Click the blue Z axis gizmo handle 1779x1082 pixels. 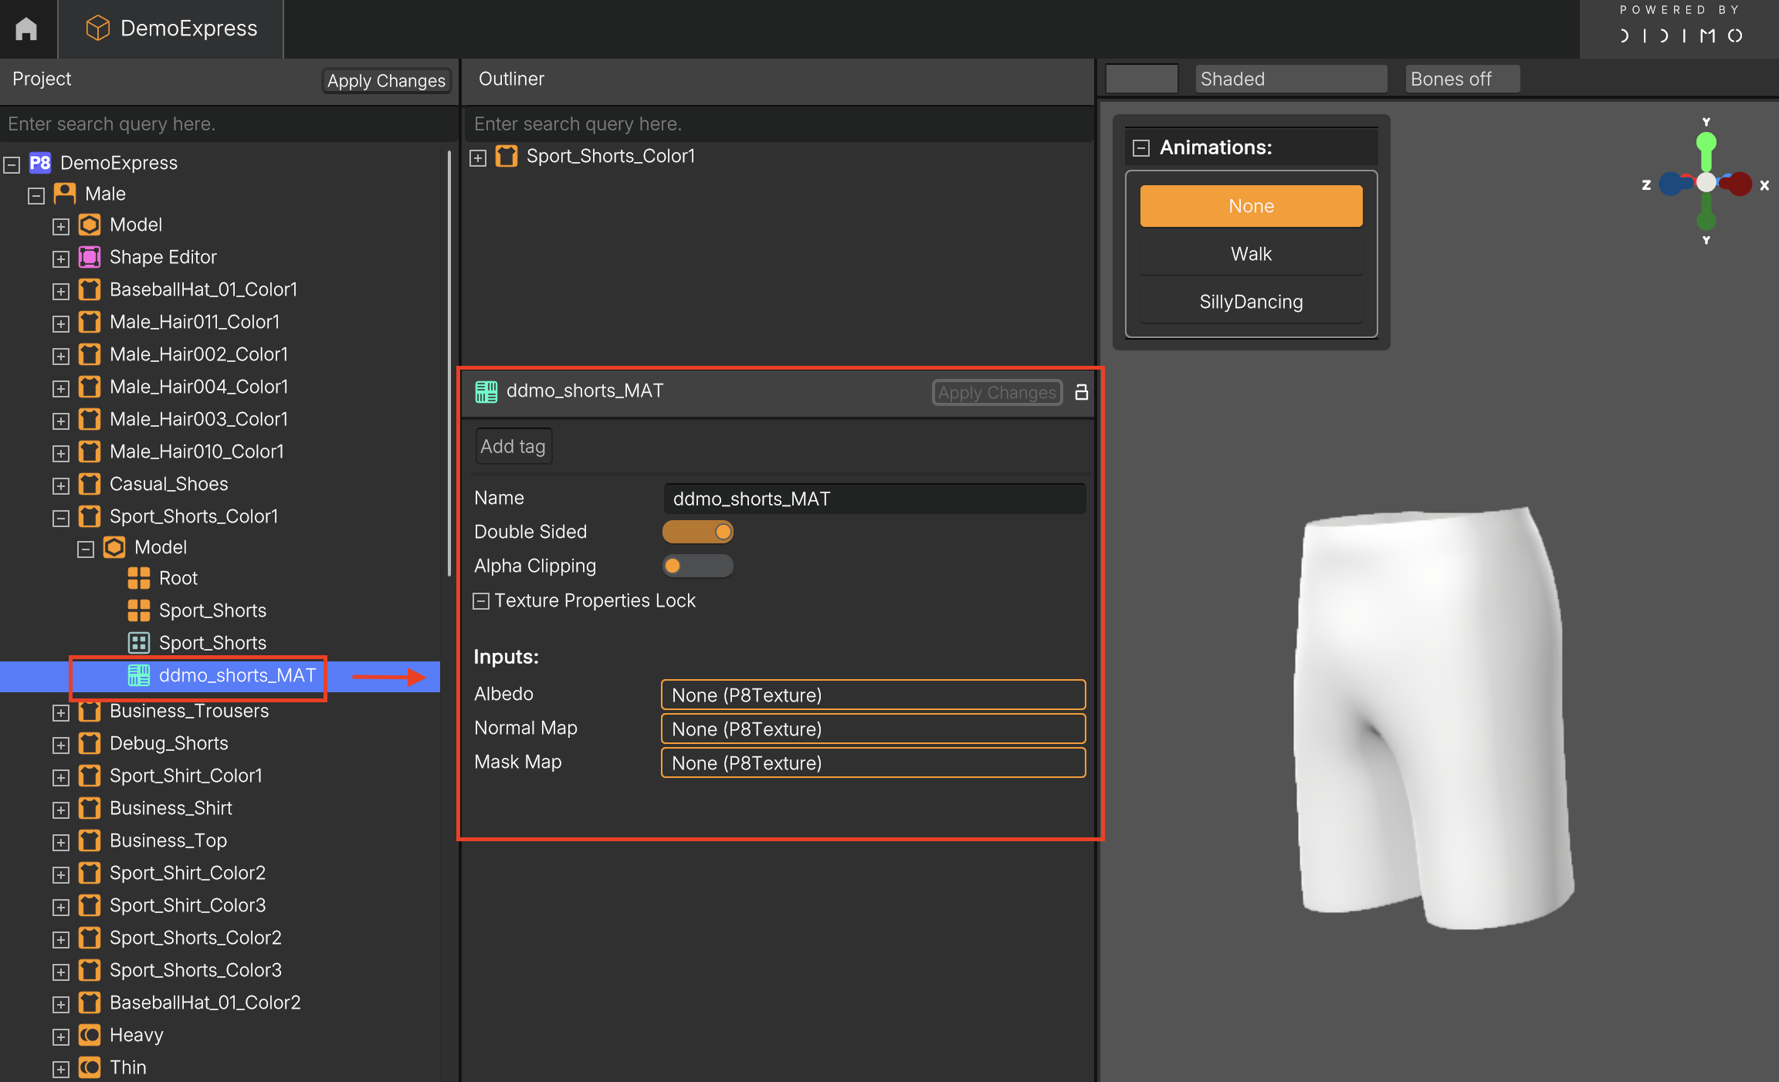click(x=1671, y=184)
